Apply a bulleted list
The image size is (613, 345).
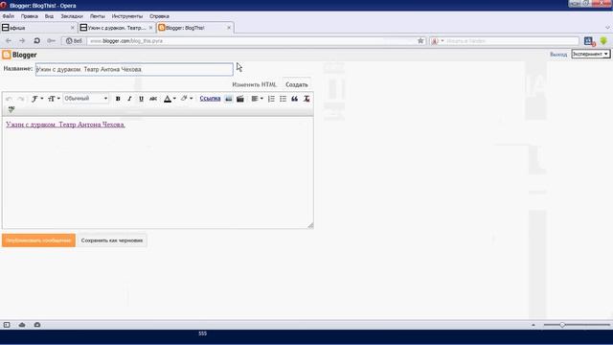tap(283, 99)
